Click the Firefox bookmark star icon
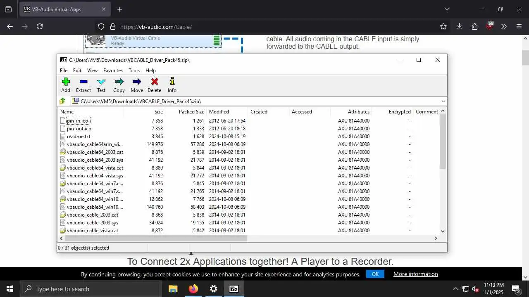The image size is (529, 297). tap(443, 26)
